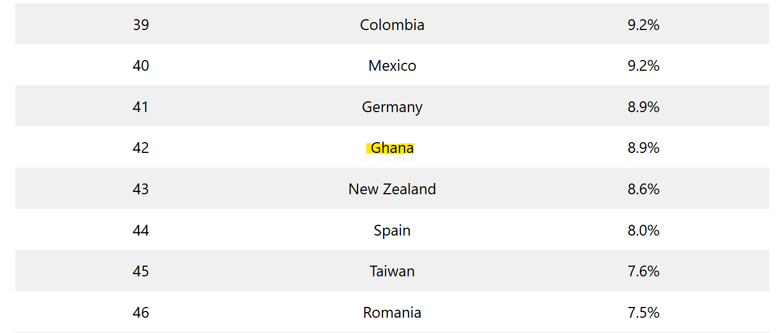The image size is (784, 333).
Task: Click the highlighted Ghana country name
Action: (392, 148)
